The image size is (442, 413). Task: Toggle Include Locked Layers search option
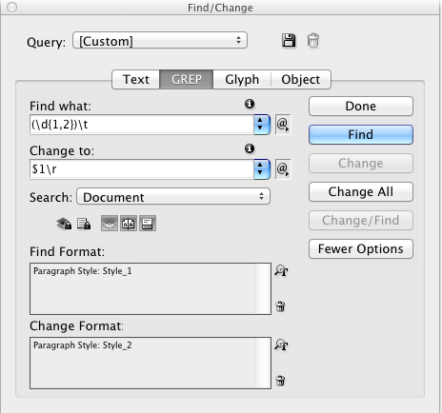coord(64,224)
